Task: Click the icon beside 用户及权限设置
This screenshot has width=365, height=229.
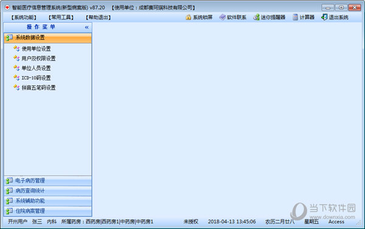Action: click(x=16, y=58)
